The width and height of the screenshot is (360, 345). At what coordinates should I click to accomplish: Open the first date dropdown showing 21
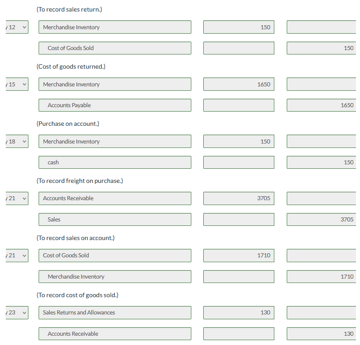(16, 198)
